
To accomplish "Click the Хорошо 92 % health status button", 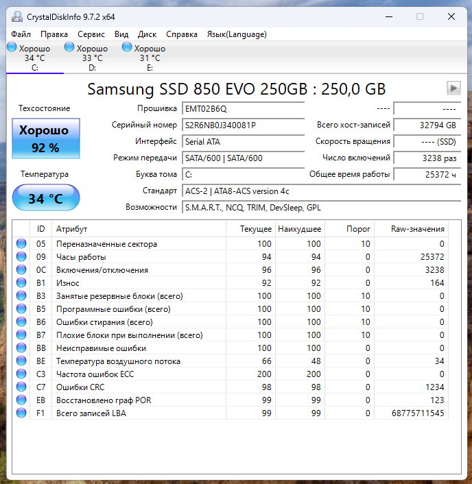I will (x=46, y=138).
